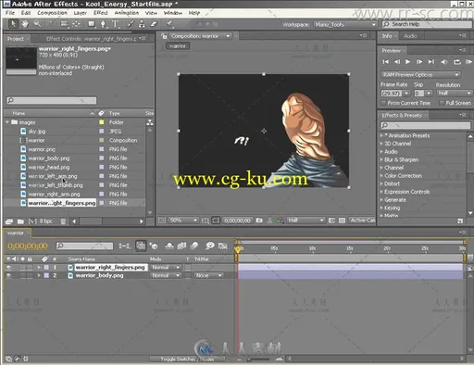Select the Brush tool
The image size is (474, 365).
coord(131,24)
